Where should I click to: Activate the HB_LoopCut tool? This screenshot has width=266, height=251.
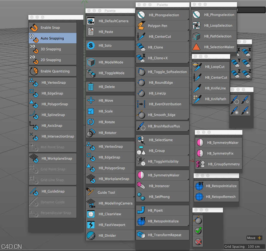pos(211,67)
